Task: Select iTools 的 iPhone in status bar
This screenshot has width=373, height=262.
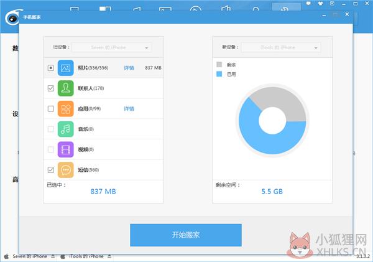Action: tap(86, 256)
